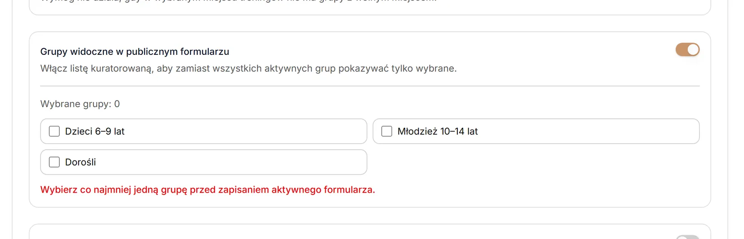
Task: Select the Dzieci 6–9 lat label
Action: tap(95, 131)
